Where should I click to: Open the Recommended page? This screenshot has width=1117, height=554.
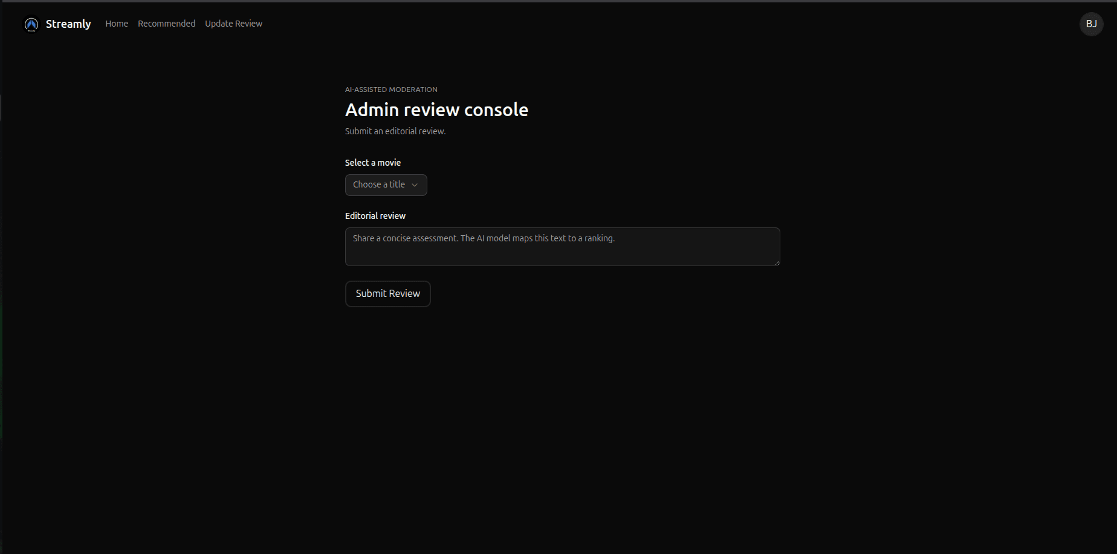(166, 24)
